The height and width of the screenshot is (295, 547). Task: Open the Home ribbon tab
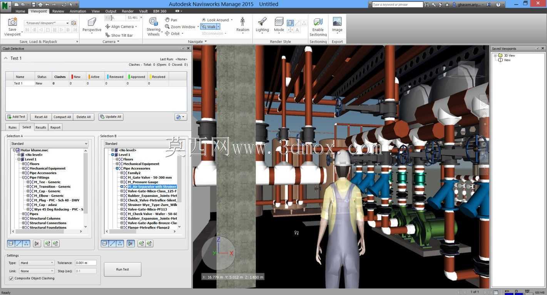[20, 11]
